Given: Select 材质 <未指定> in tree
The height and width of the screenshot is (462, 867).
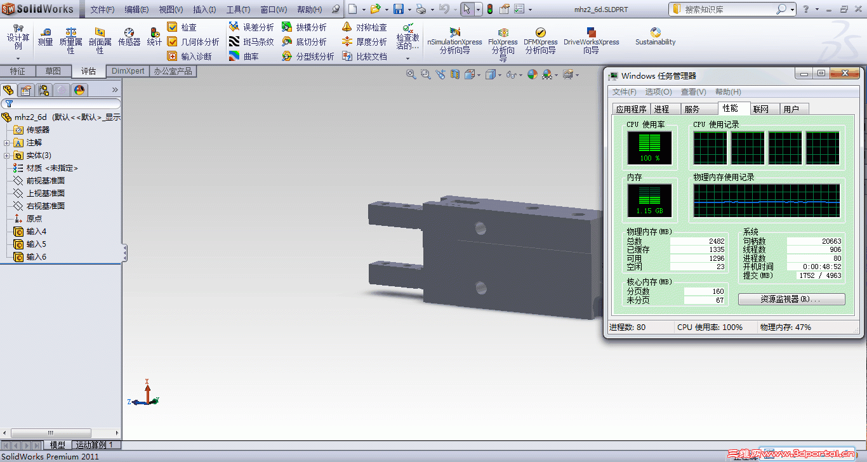Looking at the screenshot, I should coord(46,168).
